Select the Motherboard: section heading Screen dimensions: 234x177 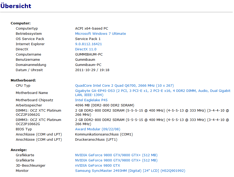point(23,80)
